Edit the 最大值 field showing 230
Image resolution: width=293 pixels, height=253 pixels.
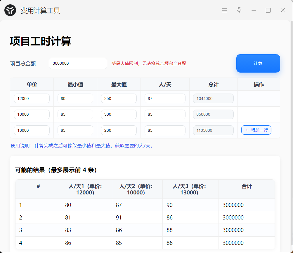pos(119,130)
